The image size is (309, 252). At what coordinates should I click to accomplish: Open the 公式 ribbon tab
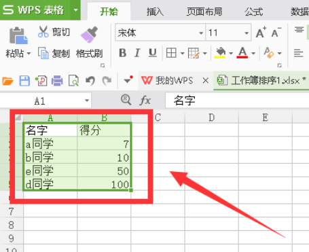pos(254,12)
